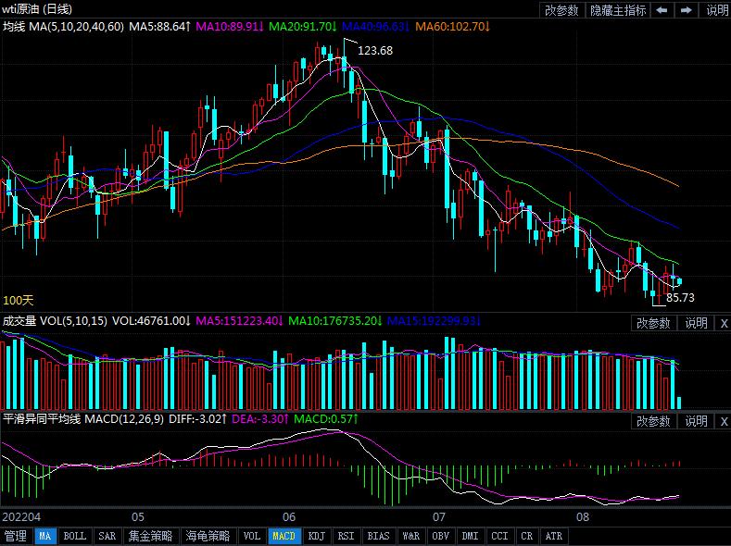Open 改参数 in the volume panel
731x546 pixels.
[653, 323]
